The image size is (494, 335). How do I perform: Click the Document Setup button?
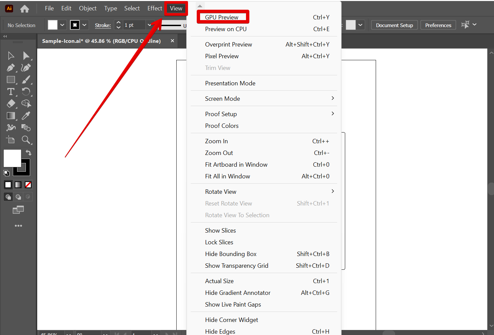[394, 25]
